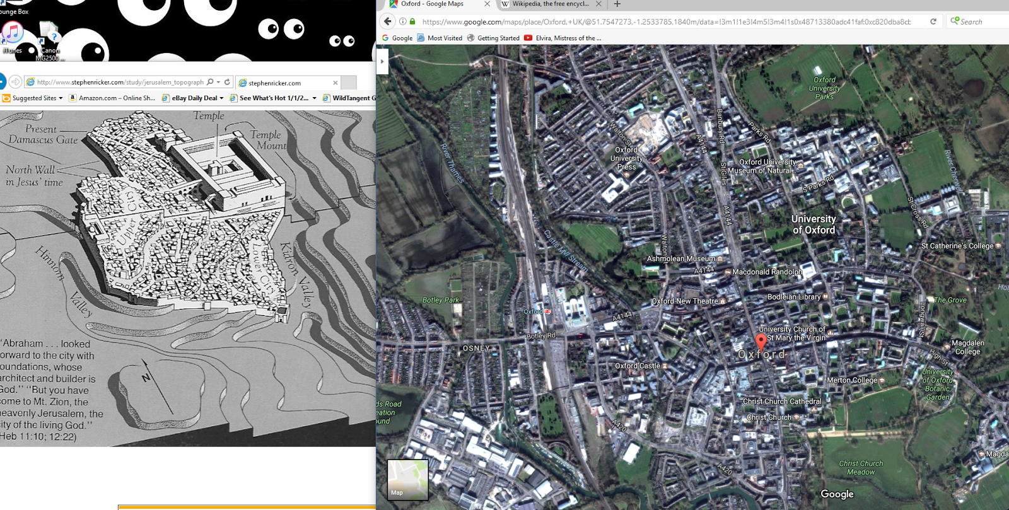The width and height of the screenshot is (1009, 510).
Task: Expand the Google Maps side panel arrow
Action: 382,61
